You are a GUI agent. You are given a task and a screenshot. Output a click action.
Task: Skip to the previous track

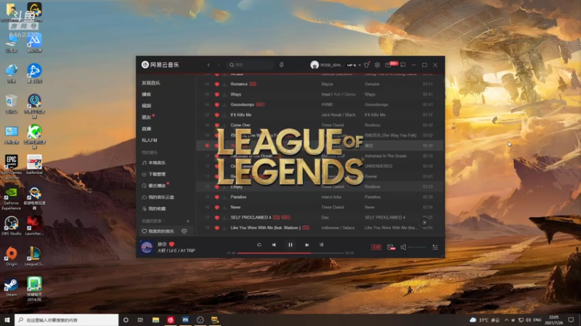[274, 245]
